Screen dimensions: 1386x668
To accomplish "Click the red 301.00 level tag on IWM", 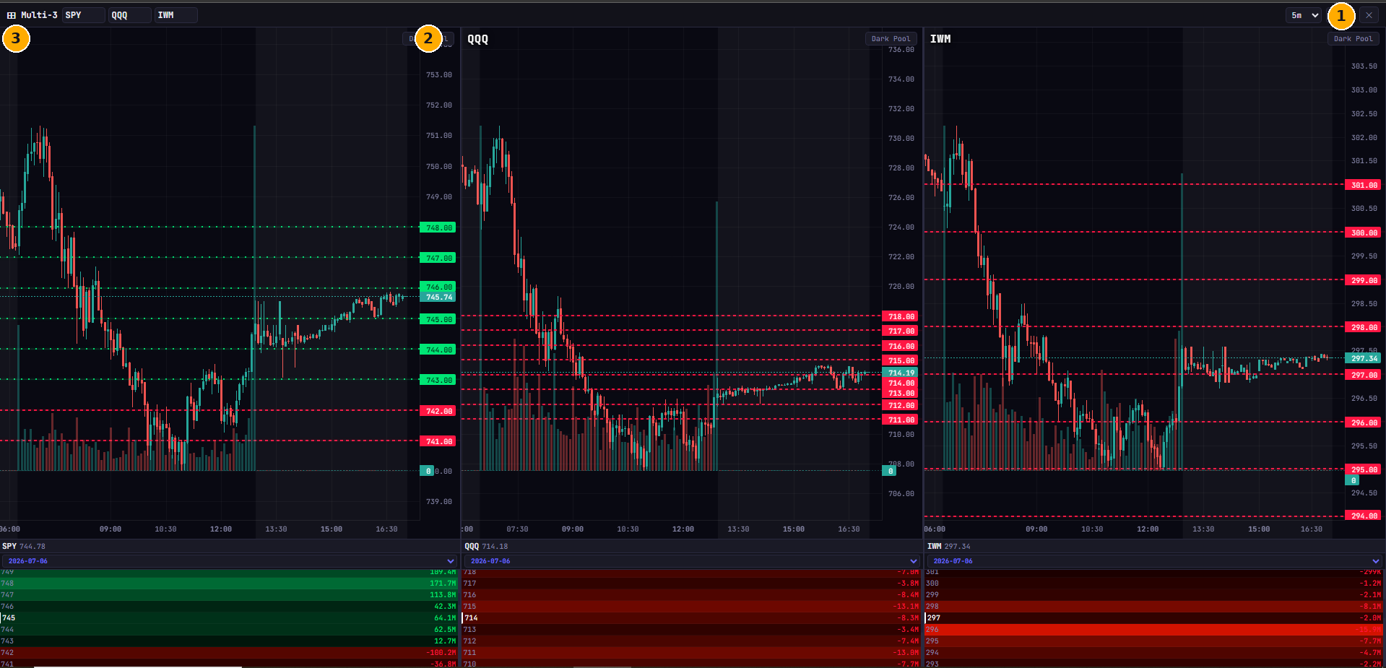I will (1364, 185).
